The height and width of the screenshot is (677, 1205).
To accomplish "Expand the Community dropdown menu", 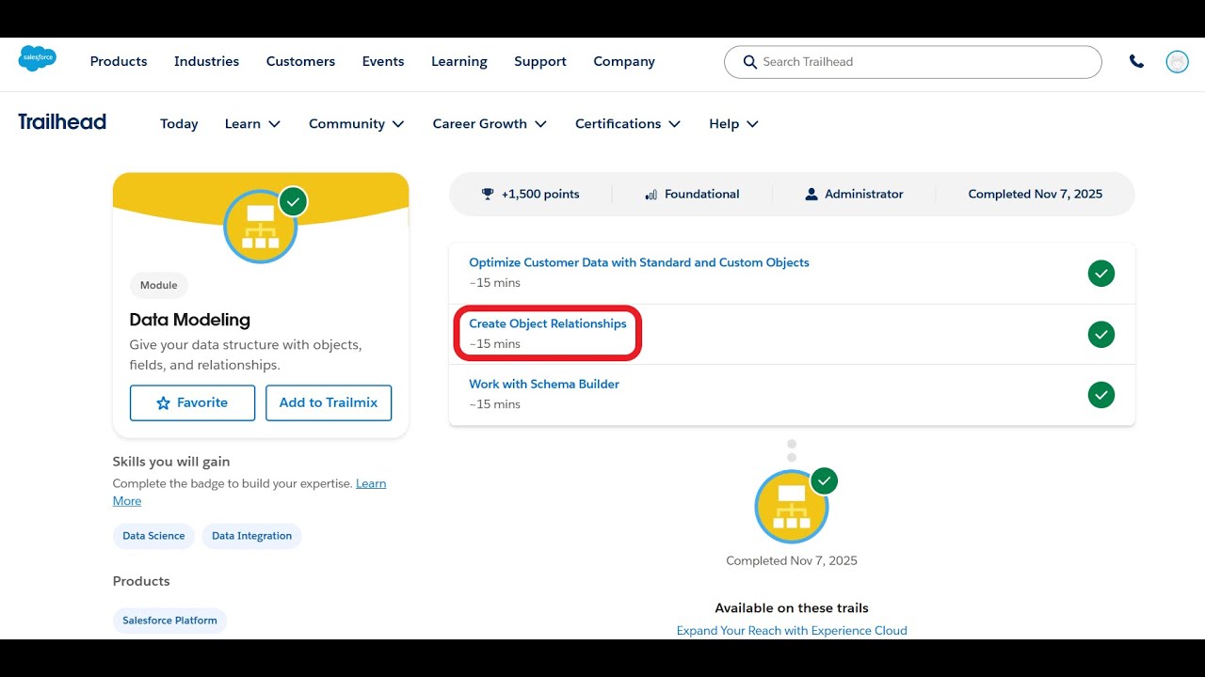I will [357, 124].
